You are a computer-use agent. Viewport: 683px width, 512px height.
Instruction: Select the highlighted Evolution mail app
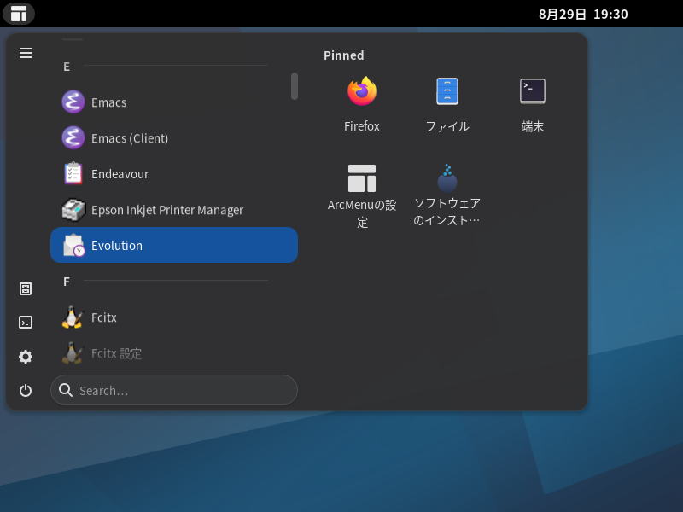(x=174, y=245)
